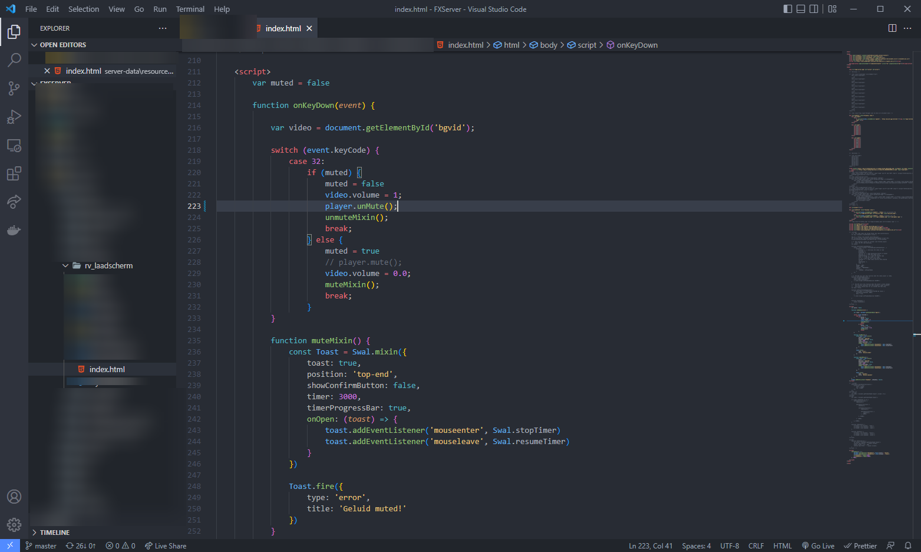Open the Run and Debug view
Screen dimensions: 921x552
14,117
